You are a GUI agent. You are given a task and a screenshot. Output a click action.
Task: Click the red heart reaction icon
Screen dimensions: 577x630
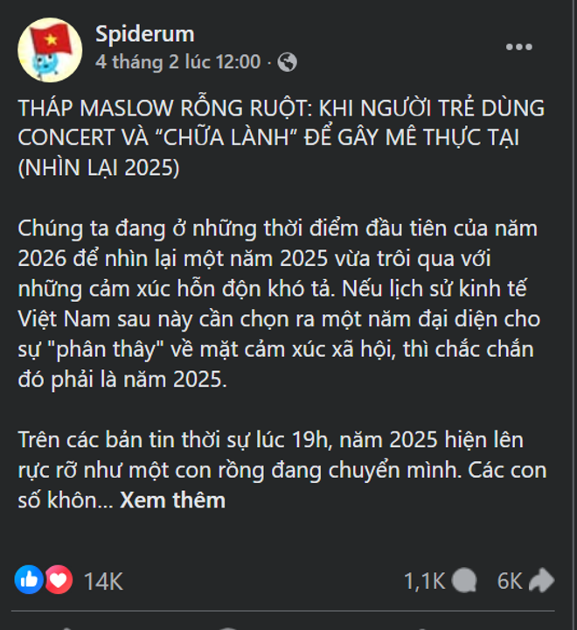pyautogui.click(x=59, y=579)
